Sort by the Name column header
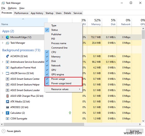Screen dimensions: 145x136 (24, 22)
